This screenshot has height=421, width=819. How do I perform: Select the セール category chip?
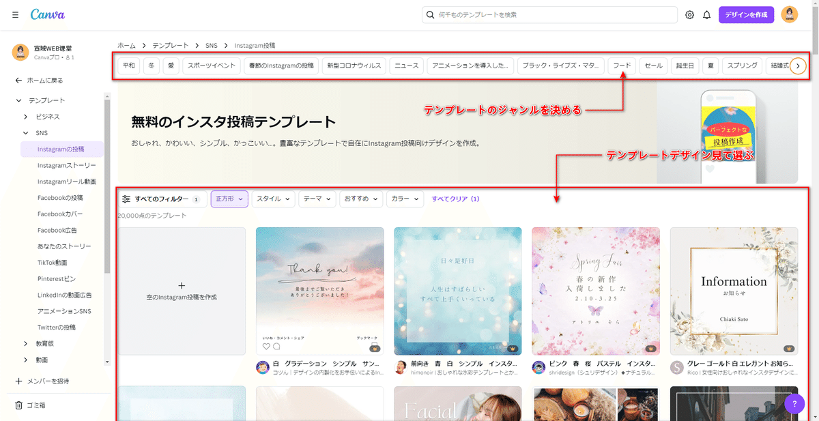653,66
